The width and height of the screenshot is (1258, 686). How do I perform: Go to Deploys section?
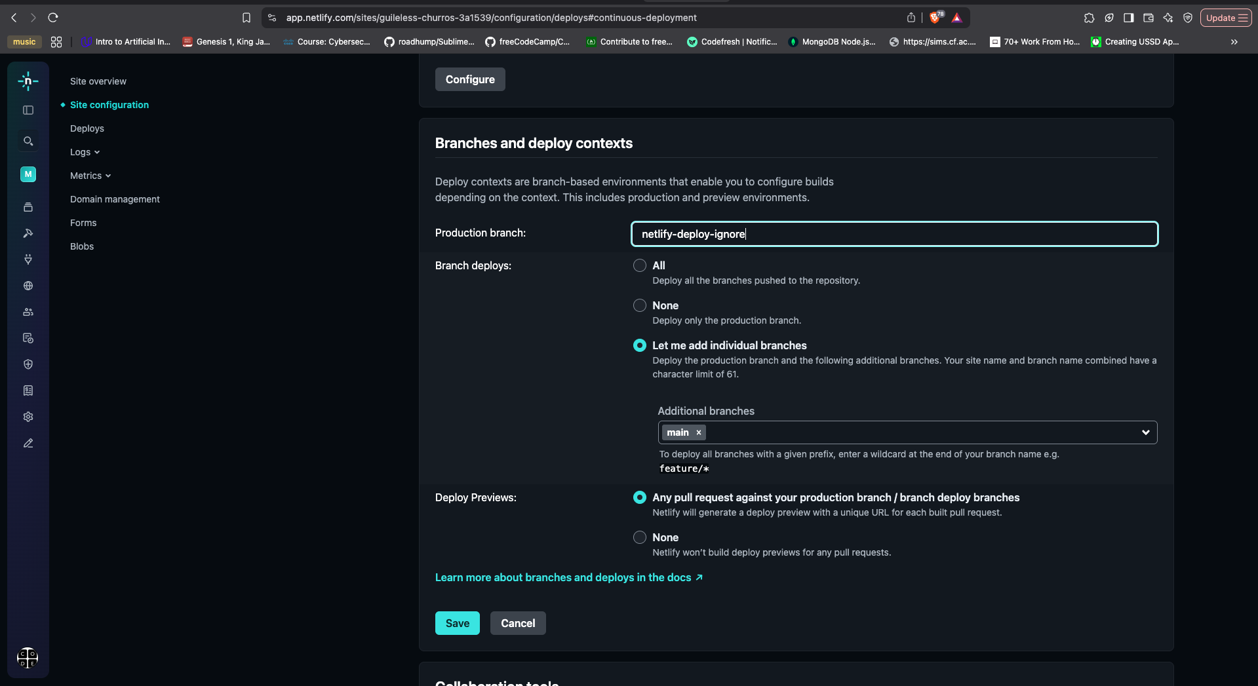(x=87, y=128)
